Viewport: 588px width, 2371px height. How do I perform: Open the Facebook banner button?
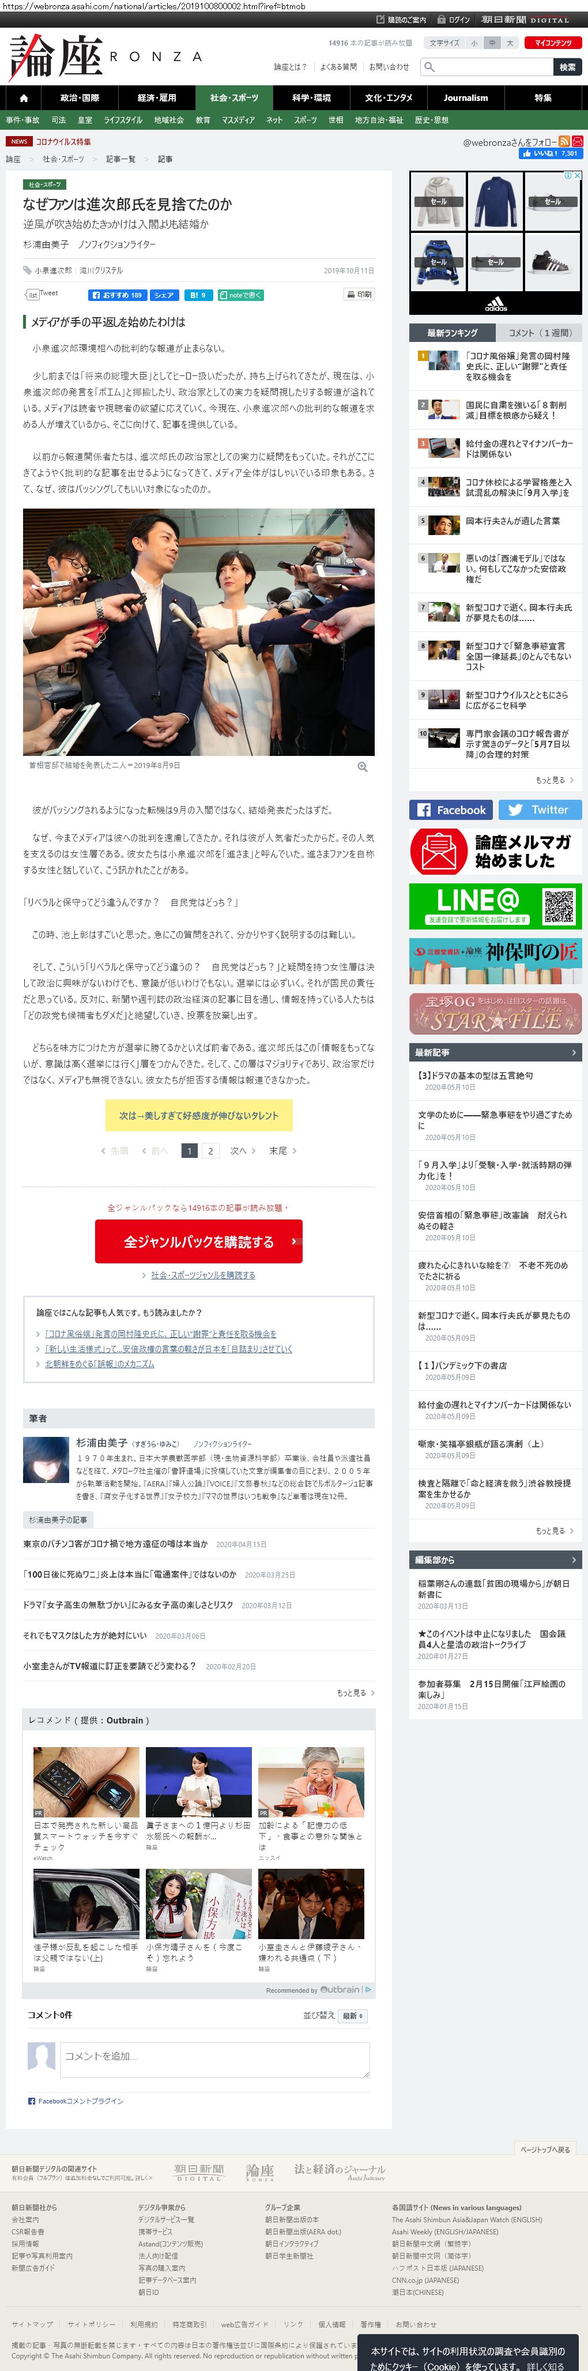(x=451, y=810)
